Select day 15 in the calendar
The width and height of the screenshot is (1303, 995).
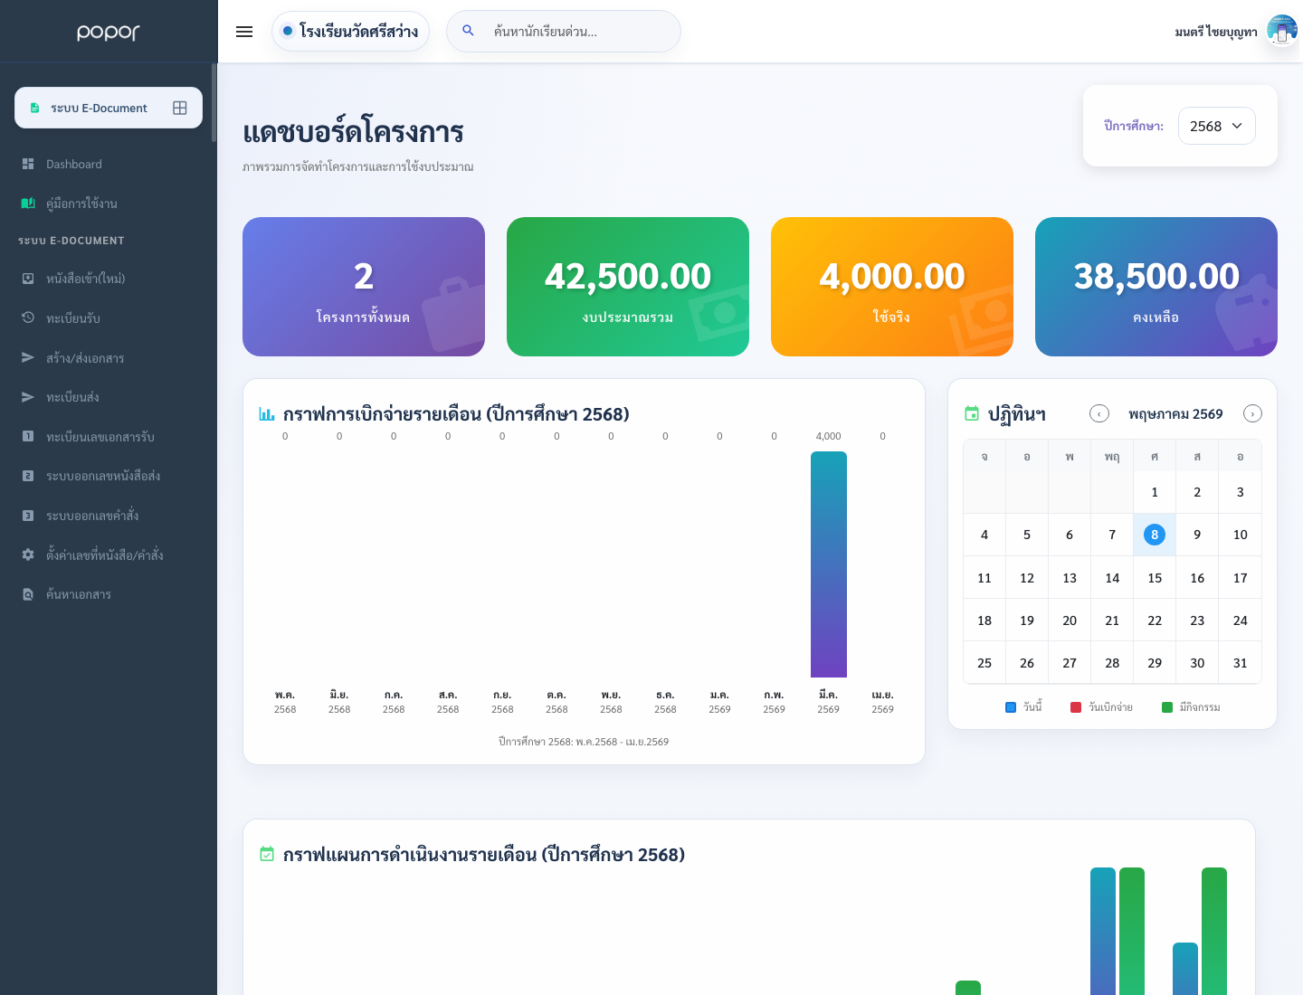[x=1155, y=578]
